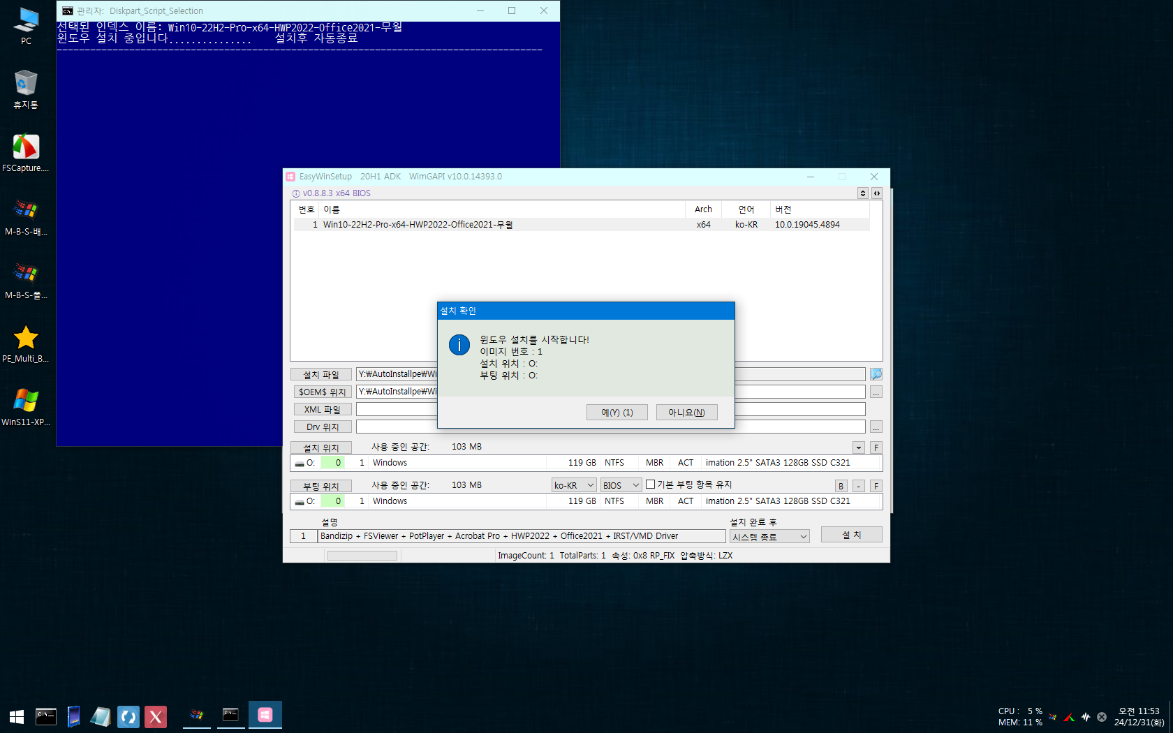
Task: Click the F button in 부팅 위치 row
Action: point(876,487)
